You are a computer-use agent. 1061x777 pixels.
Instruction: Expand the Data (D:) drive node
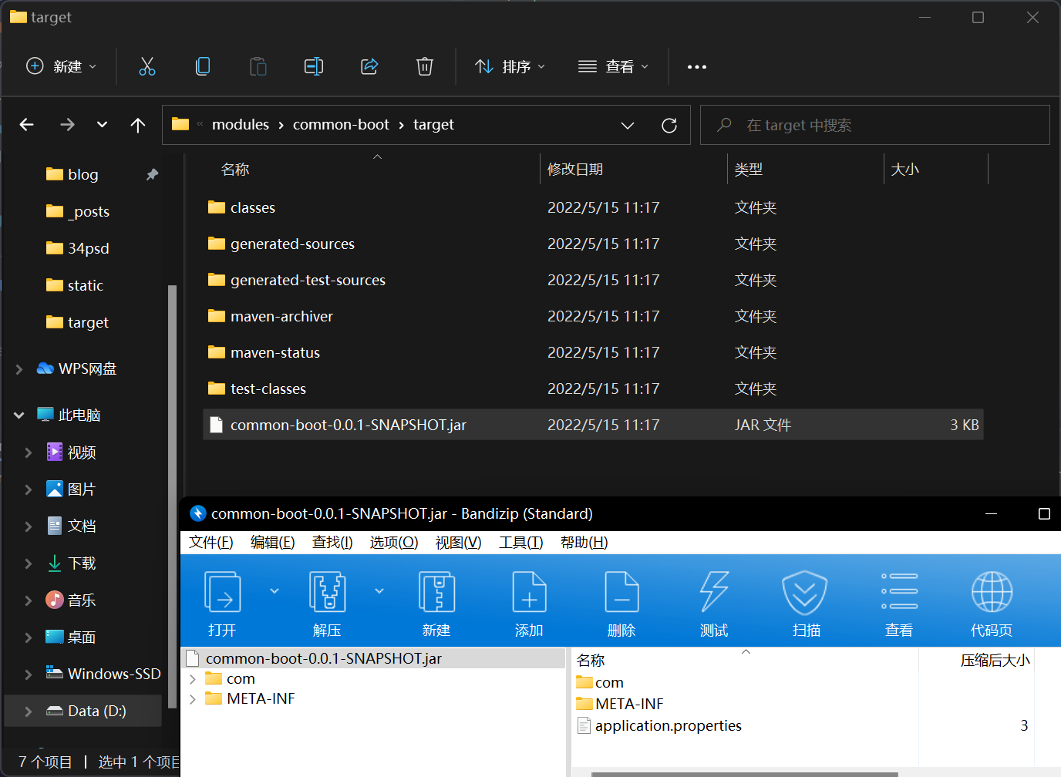[29, 711]
